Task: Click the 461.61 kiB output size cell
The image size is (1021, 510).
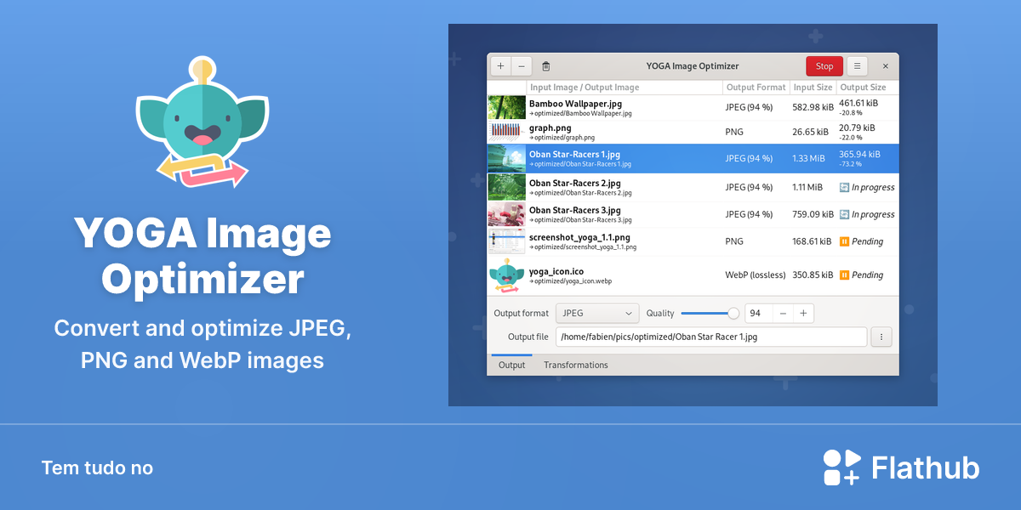Action: (858, 103)
